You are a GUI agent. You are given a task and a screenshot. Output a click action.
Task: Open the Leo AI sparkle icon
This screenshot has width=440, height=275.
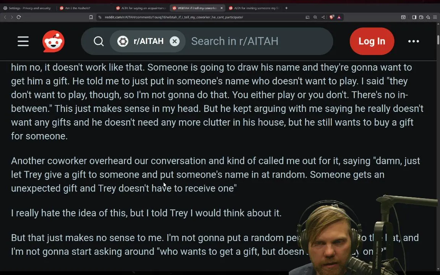428,17
